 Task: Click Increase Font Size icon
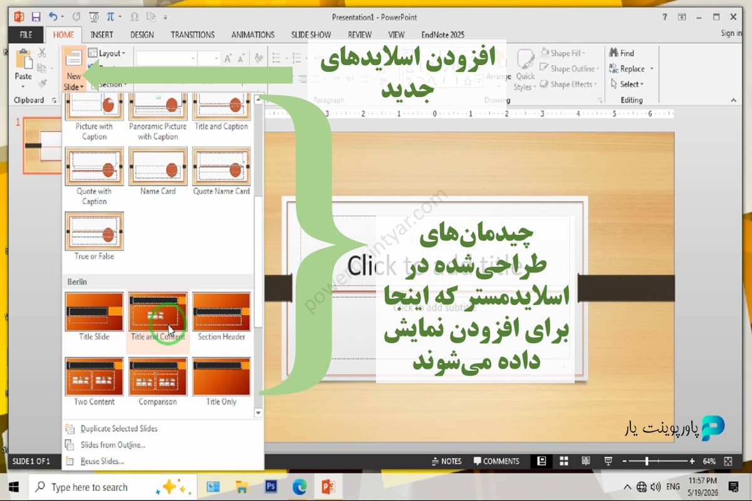click(x=228, y=58)
